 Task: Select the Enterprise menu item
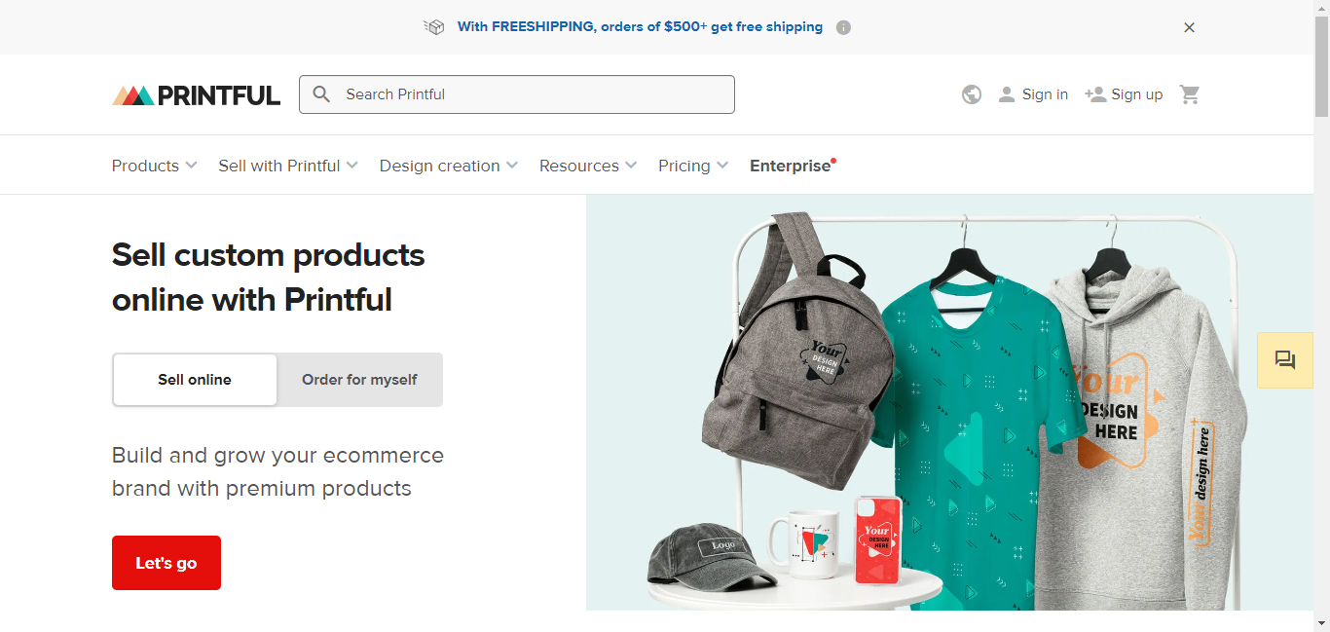click(x=791, y=166)
